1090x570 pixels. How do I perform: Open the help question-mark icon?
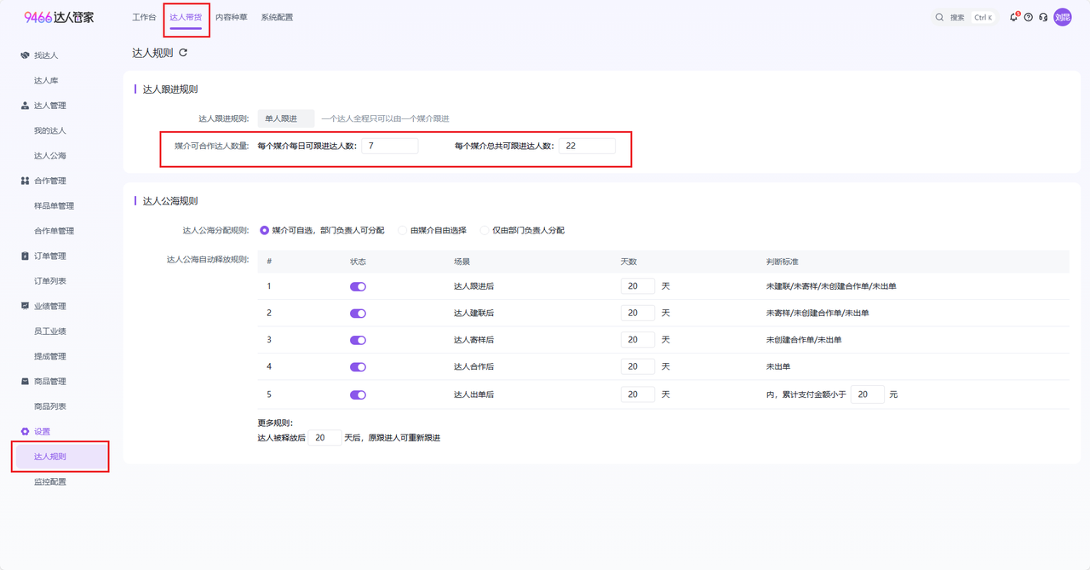pyautogui.click(x=1029, y=17)
